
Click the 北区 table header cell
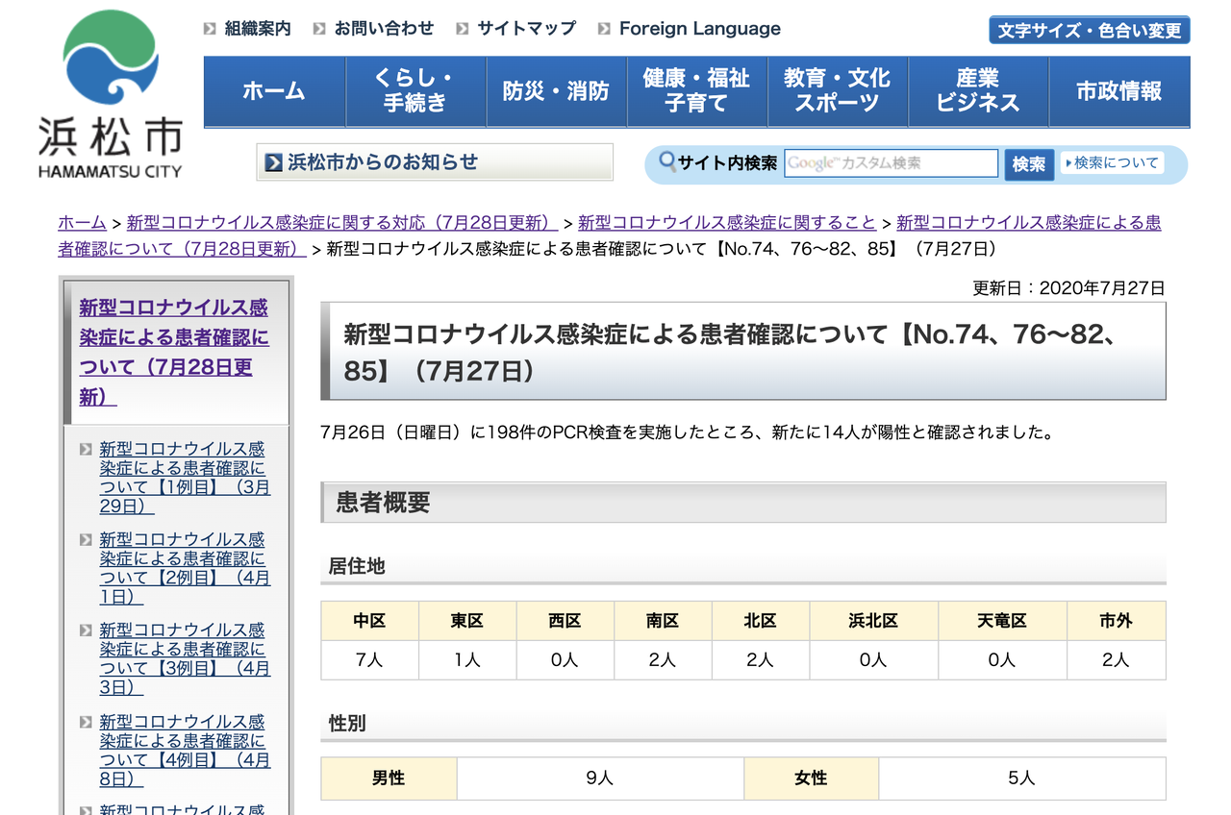(x=761, y=621)
